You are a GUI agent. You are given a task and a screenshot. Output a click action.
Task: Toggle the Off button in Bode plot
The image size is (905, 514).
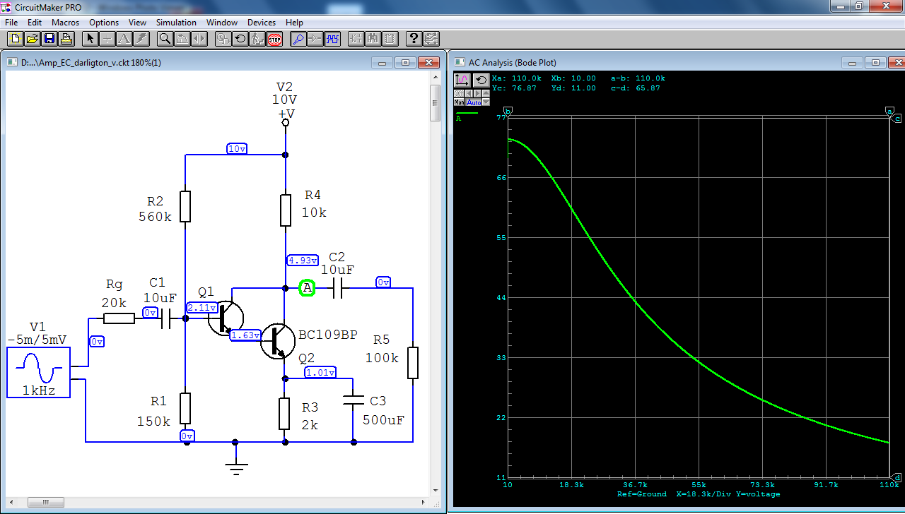(459, 93)
